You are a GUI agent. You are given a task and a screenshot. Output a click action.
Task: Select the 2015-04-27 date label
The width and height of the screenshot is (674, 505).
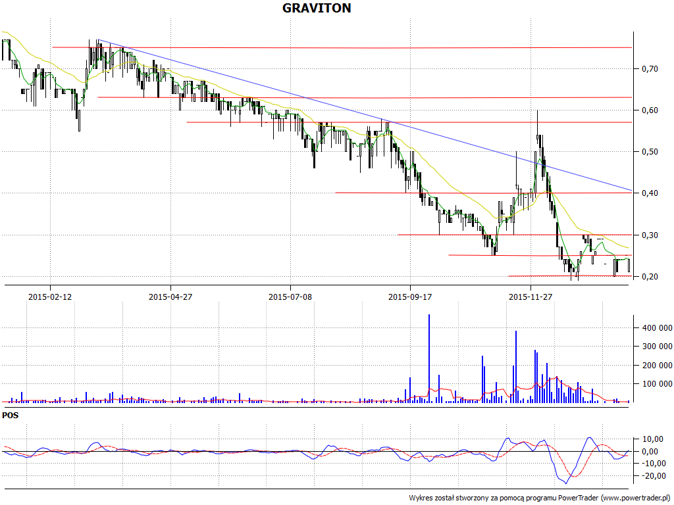pyautogui.click(x=170, y=297)
